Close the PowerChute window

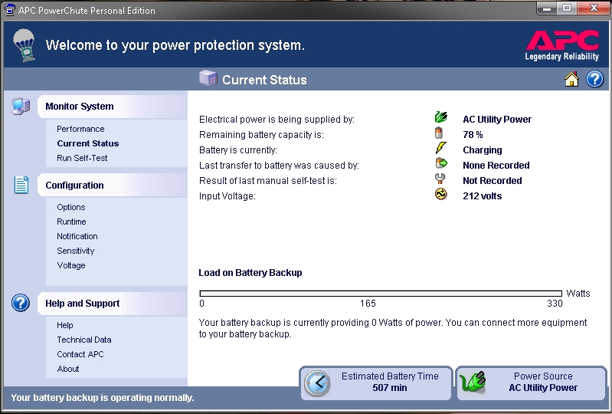click(594, 8)
